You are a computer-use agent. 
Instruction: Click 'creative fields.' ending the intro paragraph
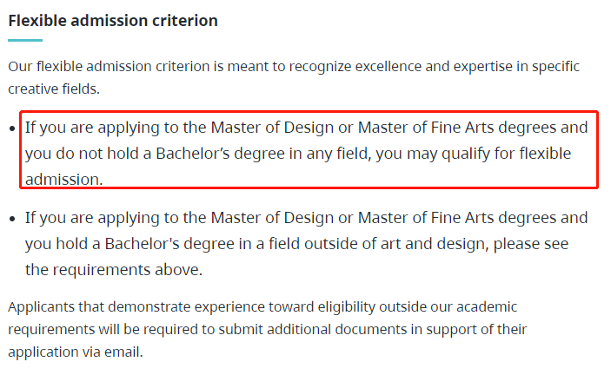pos(54,89)
